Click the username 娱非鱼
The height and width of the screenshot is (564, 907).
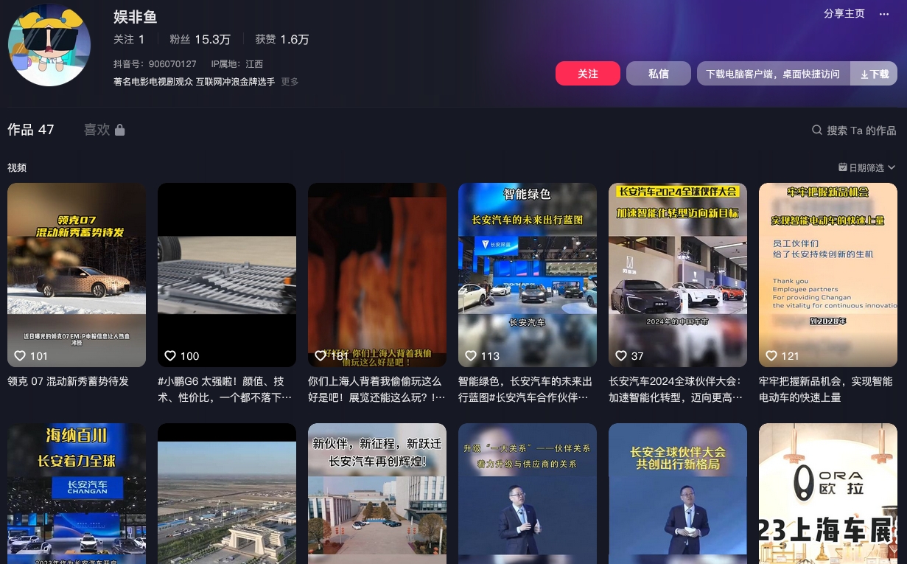(x=136, y=17)
